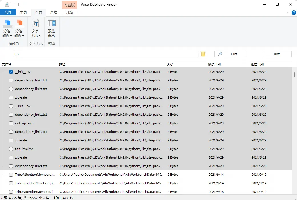Select the not-zip-safe file name
The height and width of the screenshot is (200, 297).
pos(24,123)
